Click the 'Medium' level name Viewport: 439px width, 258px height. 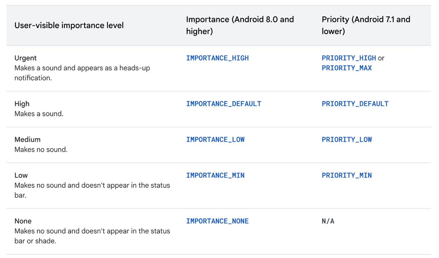pyautogui.click(x=28, y=140)
